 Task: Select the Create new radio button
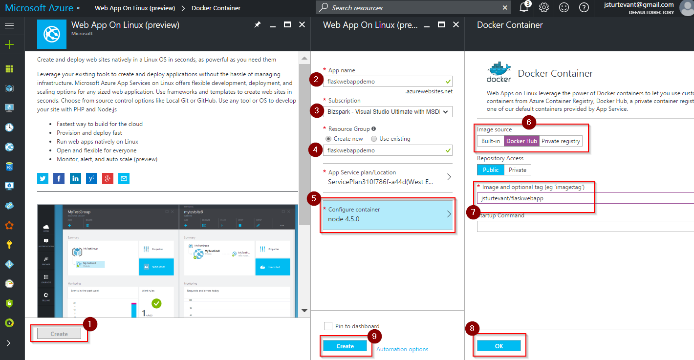[328, 139]
